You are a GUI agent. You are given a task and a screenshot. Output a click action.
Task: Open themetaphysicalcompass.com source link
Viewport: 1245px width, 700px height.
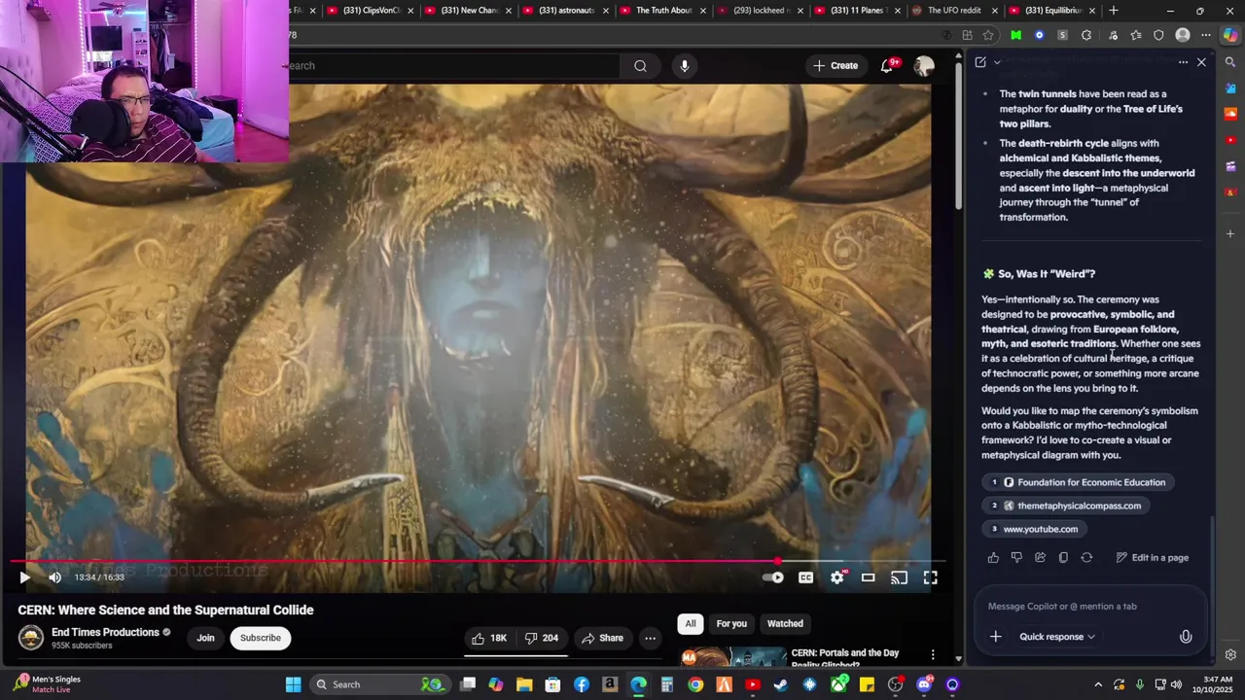(x=1067, y=506)
